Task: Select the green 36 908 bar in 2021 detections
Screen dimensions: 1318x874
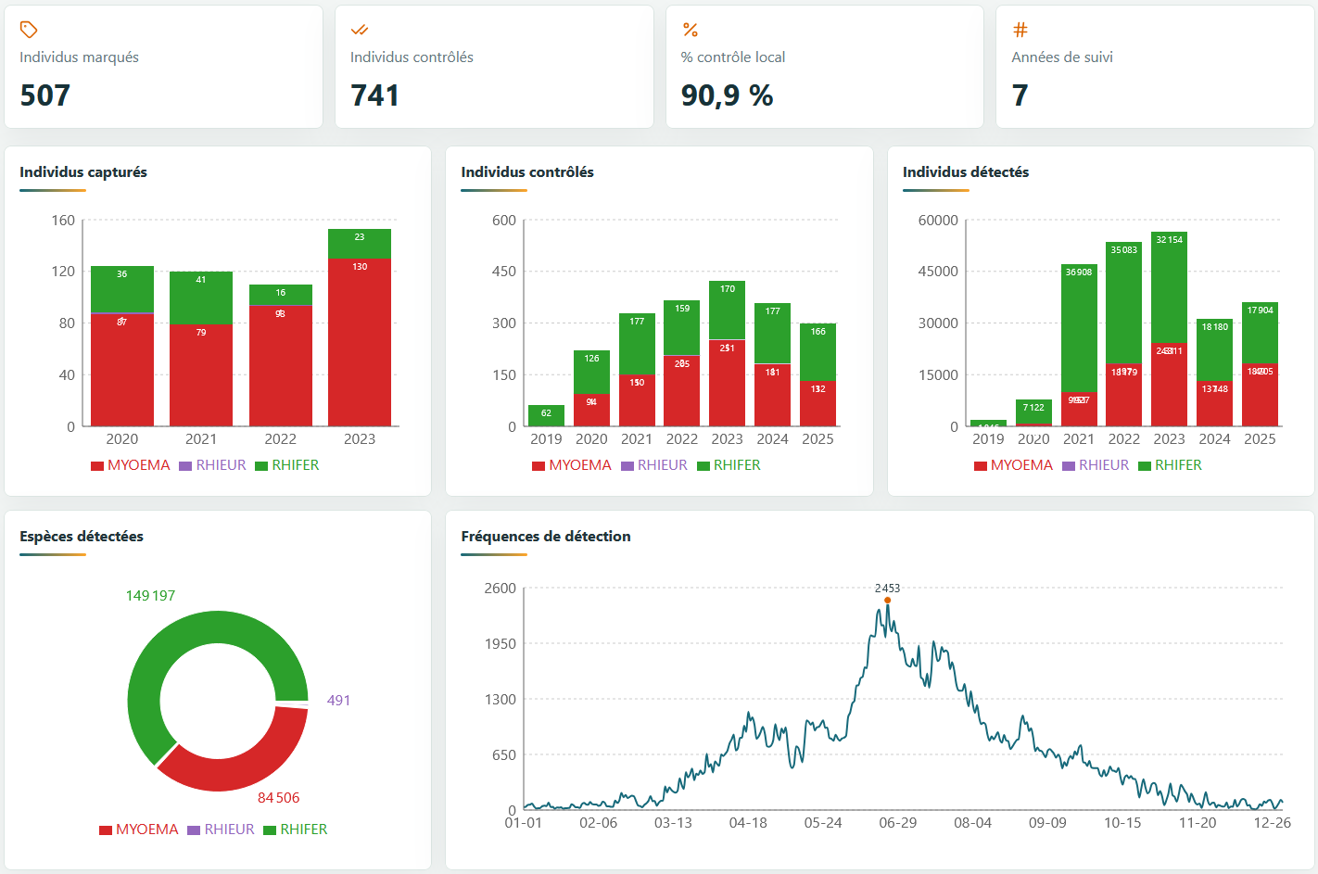Action: click(1079, 328)
